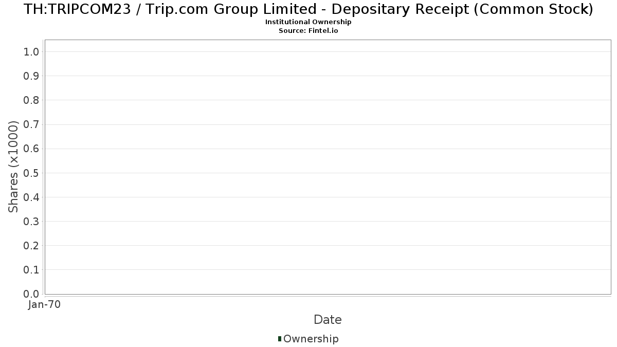Click the 0.8 y-axis tick label

[x=31, y=100]
